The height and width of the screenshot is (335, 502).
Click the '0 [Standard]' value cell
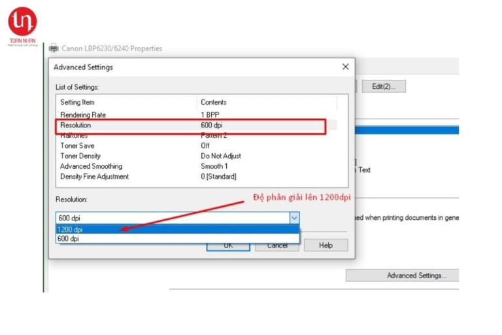coord(219,176)
